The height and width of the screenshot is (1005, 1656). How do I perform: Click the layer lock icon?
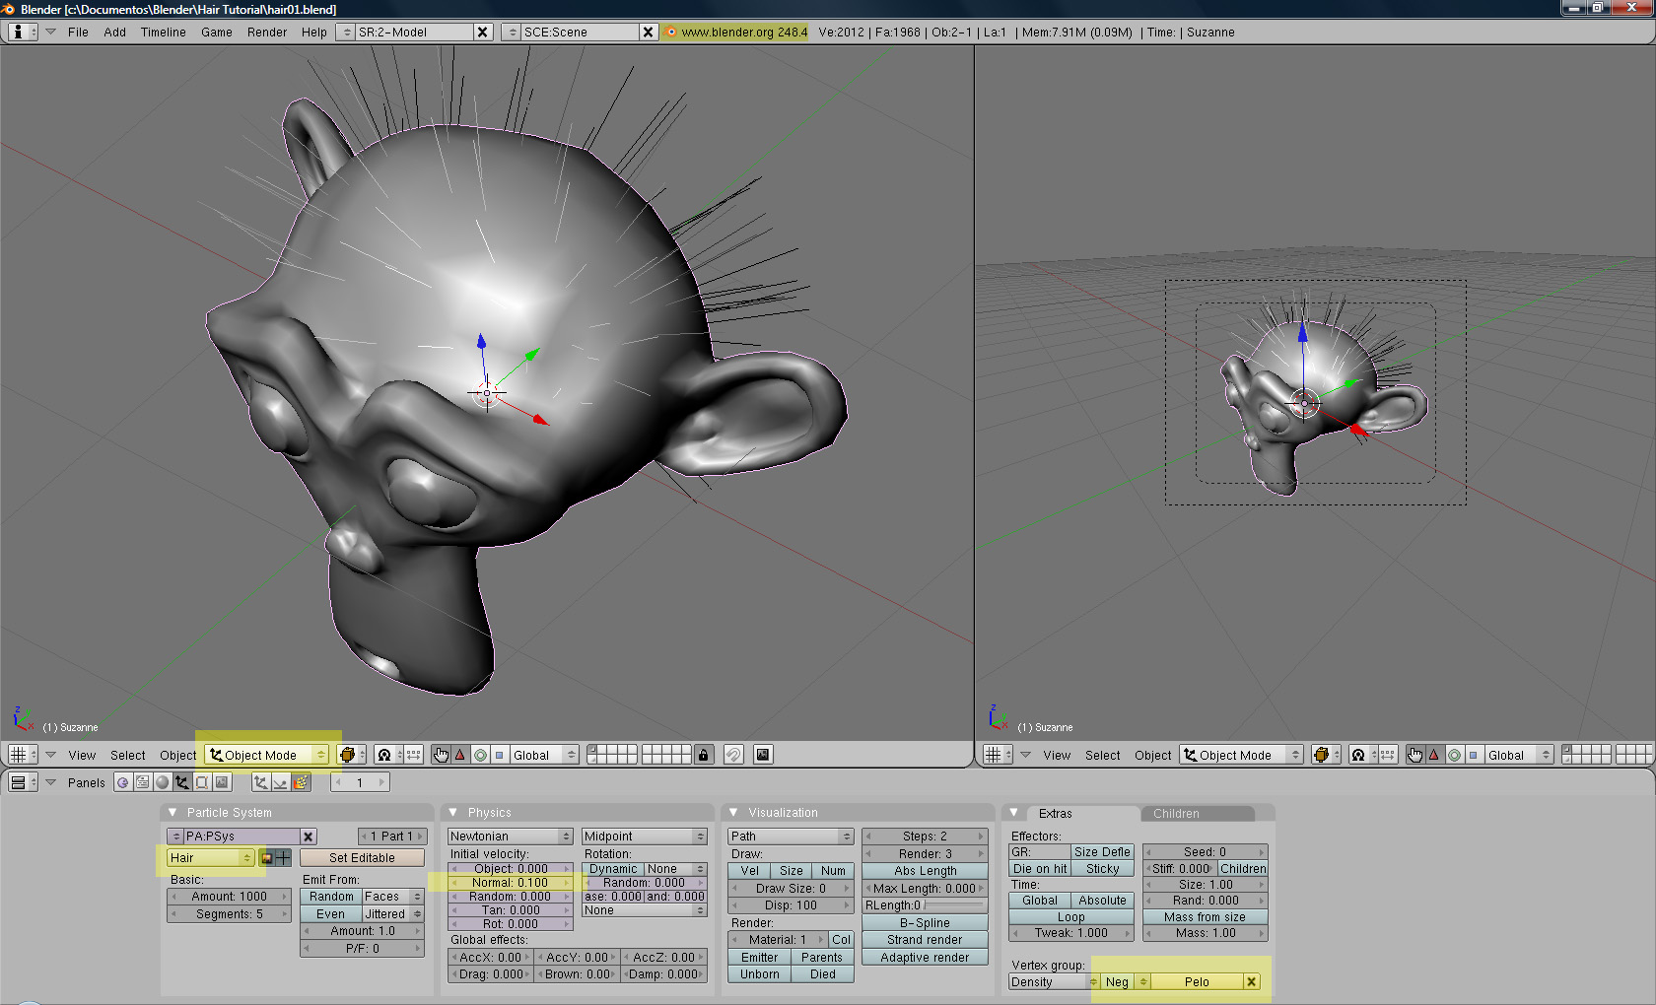(703, 755)
